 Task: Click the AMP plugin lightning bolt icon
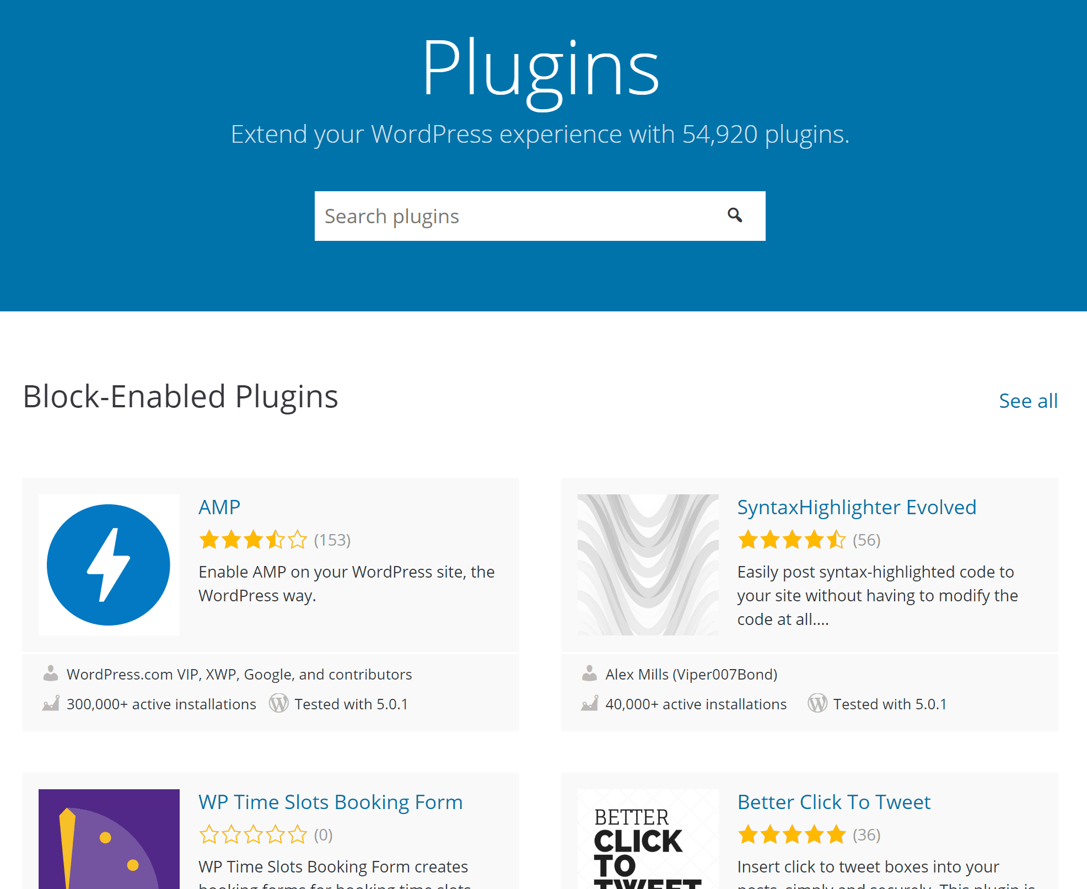tap(109, 565)
